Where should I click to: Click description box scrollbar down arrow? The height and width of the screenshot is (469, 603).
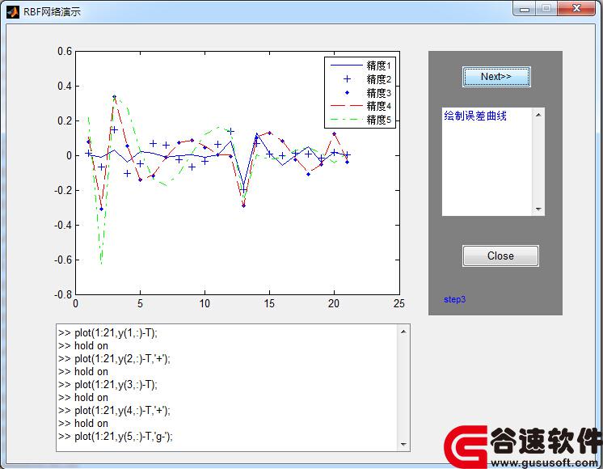(x=538, y=209)
